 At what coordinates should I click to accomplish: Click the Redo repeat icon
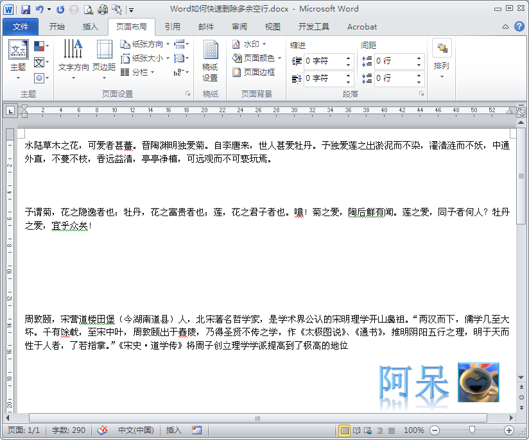pyautogui.click(x=60, y=10)
